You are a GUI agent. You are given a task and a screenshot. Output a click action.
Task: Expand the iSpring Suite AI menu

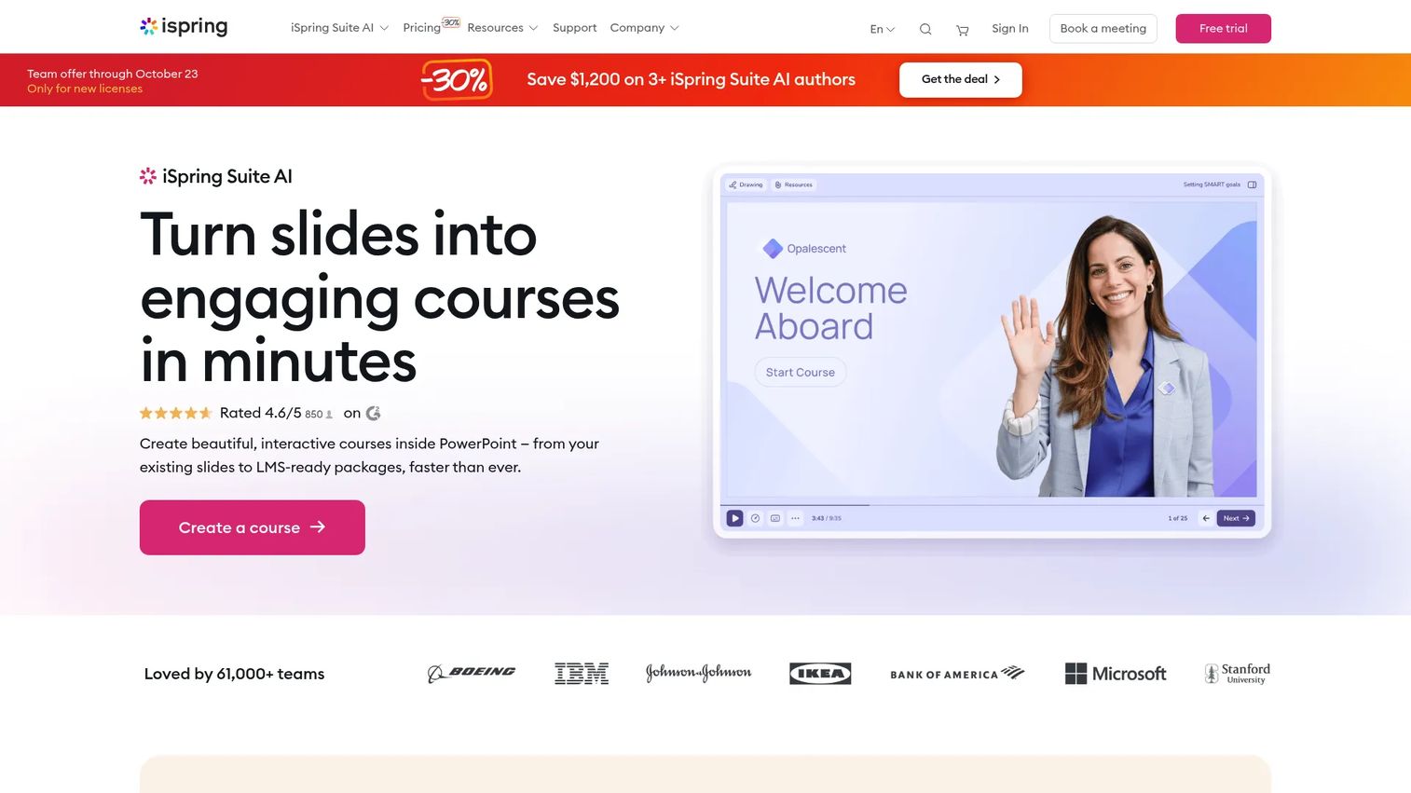click(x=339, y=28)
